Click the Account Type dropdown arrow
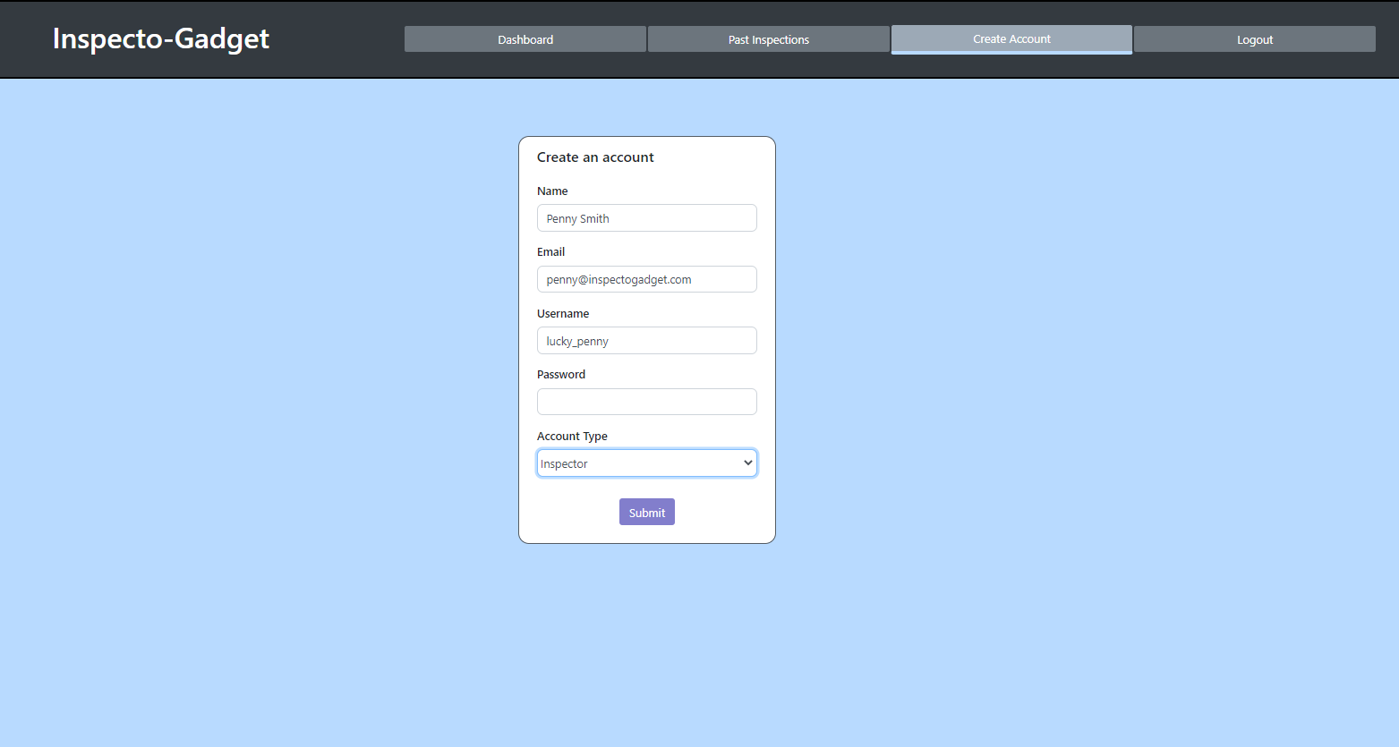The width and height of the screenshot is (1399, 747). 747,463
